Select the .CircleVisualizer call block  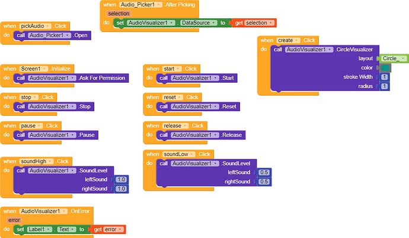coord(325,68)
